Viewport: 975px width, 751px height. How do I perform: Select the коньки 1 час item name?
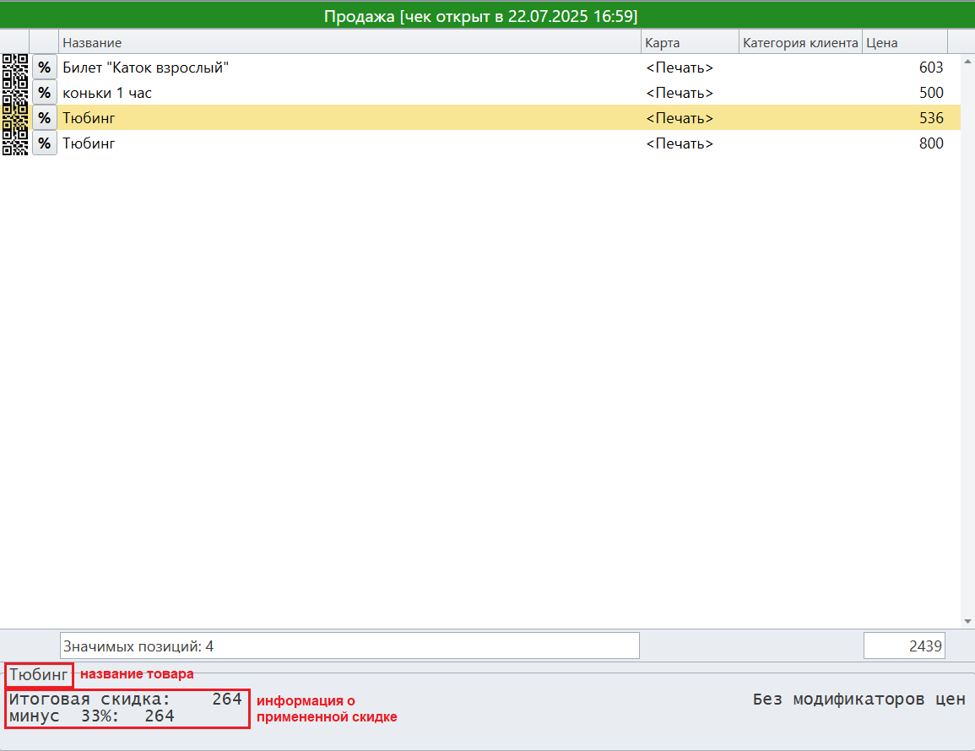[x=107, y=93]
